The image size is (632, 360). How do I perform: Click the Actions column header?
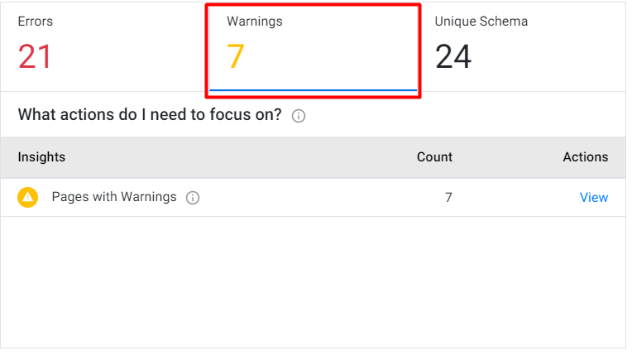[x=585, y=156]
